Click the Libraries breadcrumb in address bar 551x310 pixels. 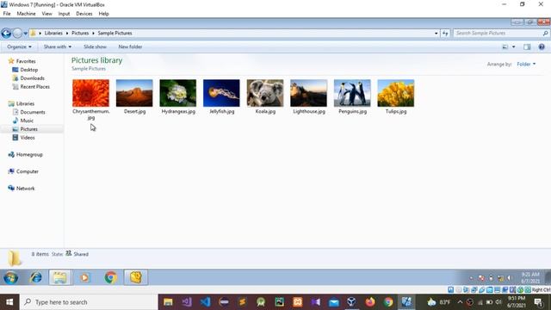click(53, 33)
